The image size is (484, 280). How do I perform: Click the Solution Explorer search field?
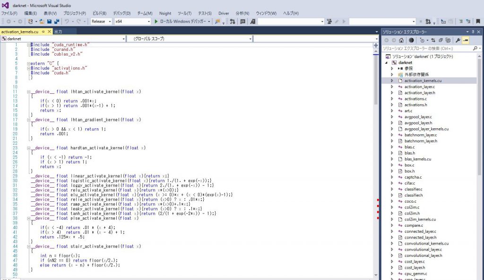pyautogui.click(x=425, y=49)
